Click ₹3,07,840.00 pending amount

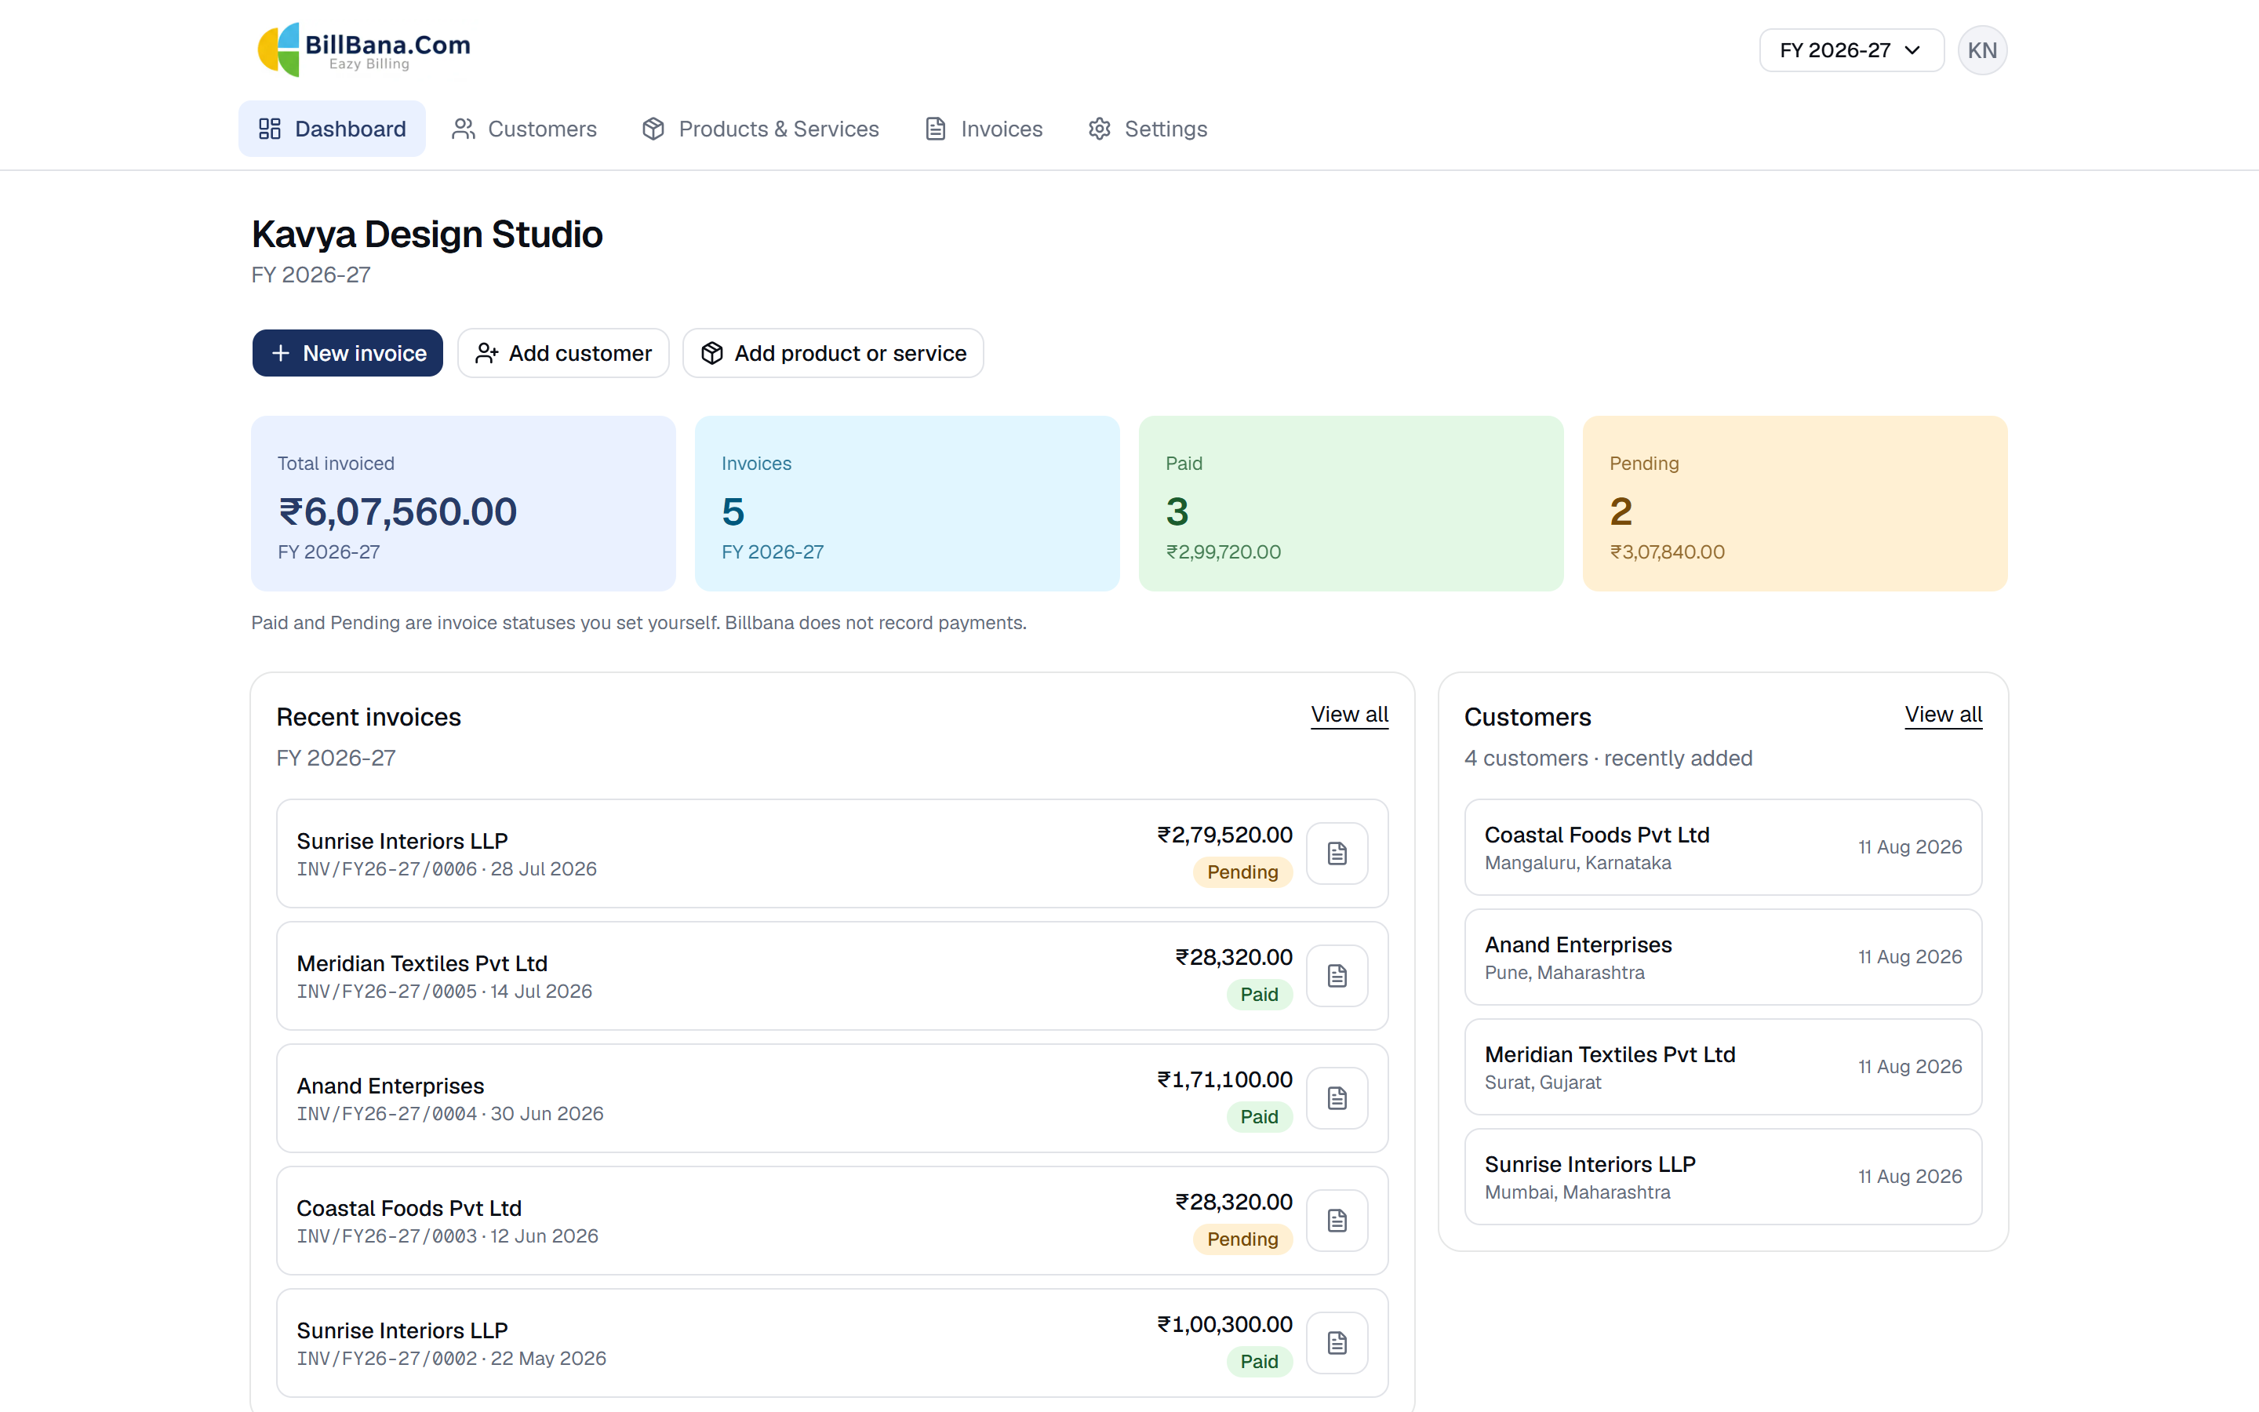pos(1667,552)
